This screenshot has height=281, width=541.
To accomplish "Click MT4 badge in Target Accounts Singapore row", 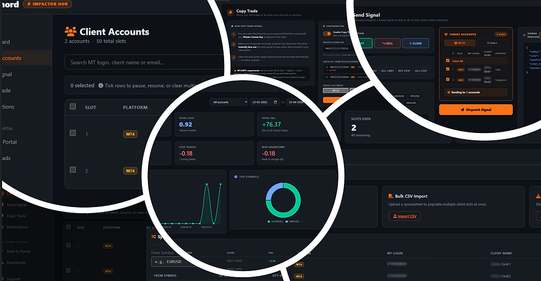I will pos(460,79).
